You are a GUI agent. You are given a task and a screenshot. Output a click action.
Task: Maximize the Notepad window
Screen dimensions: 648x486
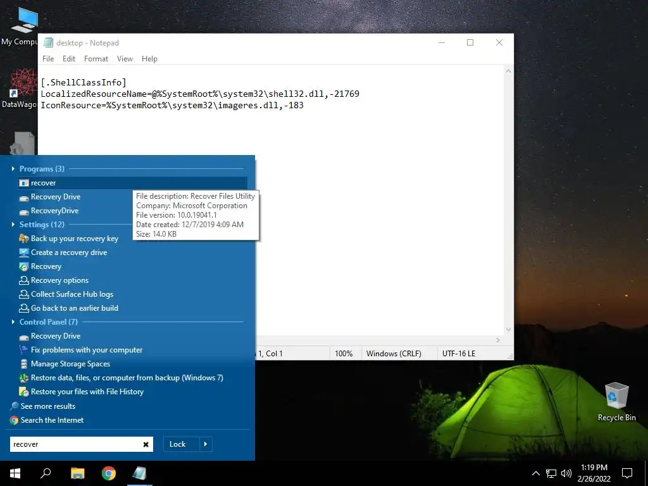pos(470,42)
